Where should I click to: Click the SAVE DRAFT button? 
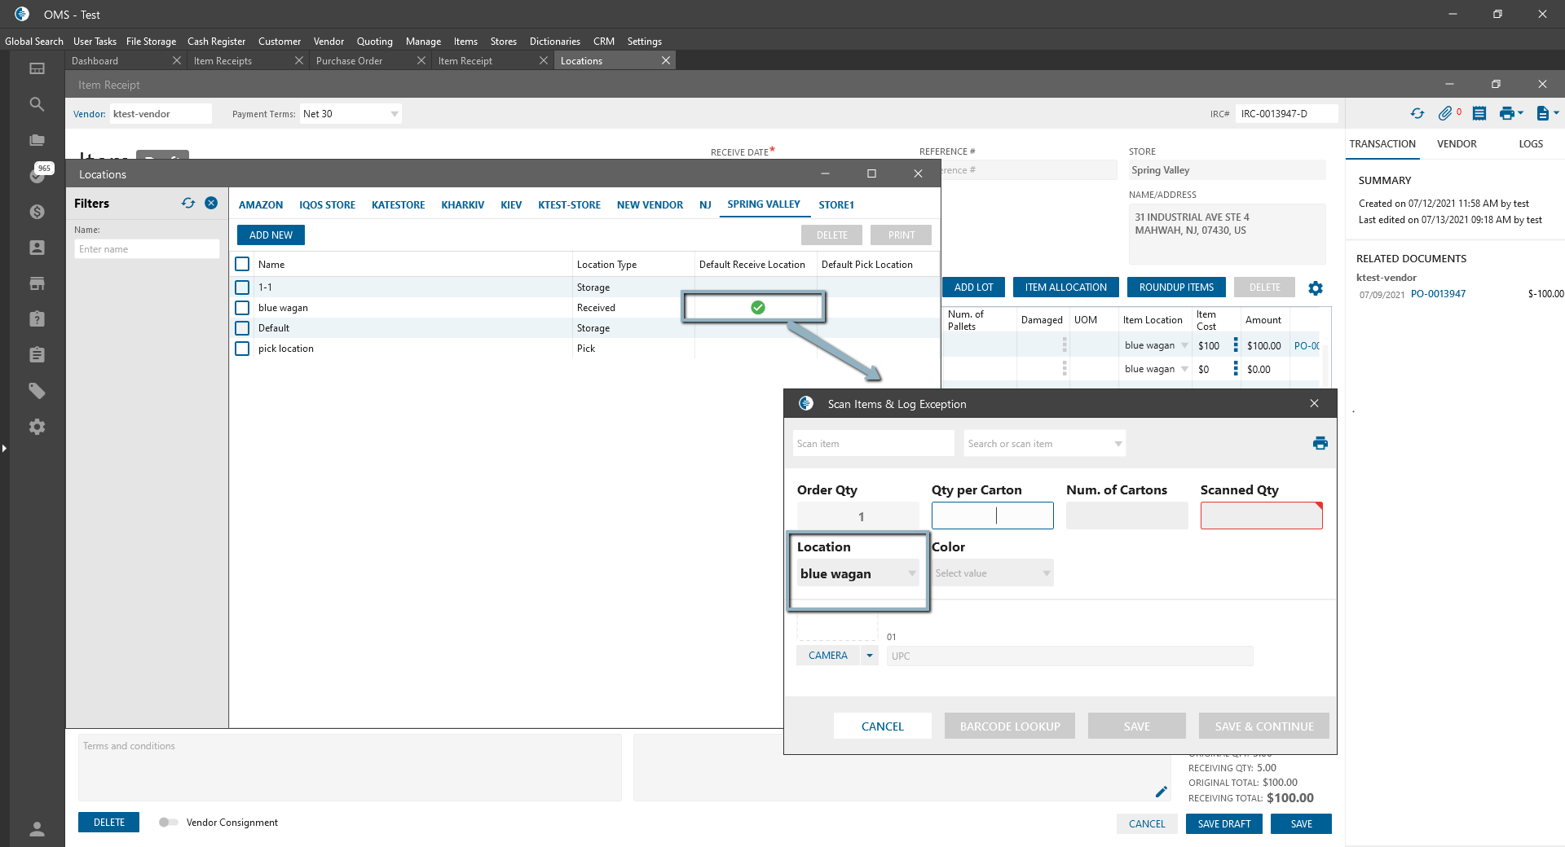click(1224, 824)
